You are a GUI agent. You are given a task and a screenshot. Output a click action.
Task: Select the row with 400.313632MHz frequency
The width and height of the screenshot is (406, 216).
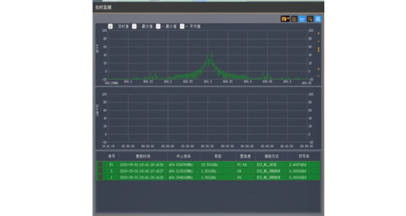(208, 171)
